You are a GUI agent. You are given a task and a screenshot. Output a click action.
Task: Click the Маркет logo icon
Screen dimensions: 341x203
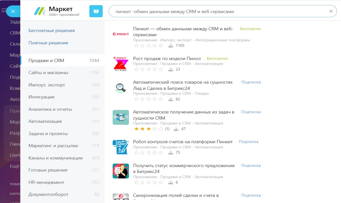(x=39, y=11)
